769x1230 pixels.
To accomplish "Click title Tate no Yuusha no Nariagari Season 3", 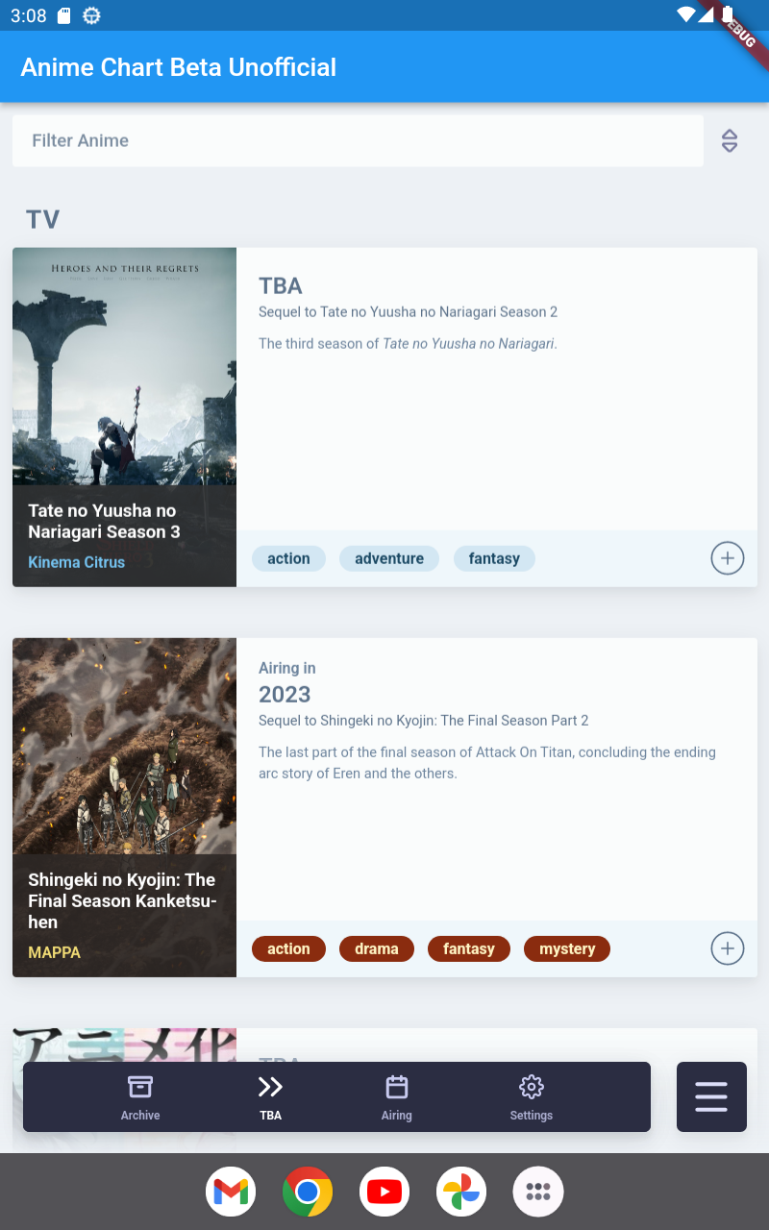I will [105, 521].
